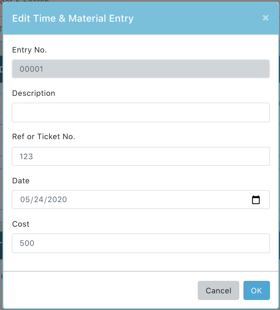Viewport: 280px width, 310px height.
Task: Click the empty footer area beside Cancel
Action: 98,290
